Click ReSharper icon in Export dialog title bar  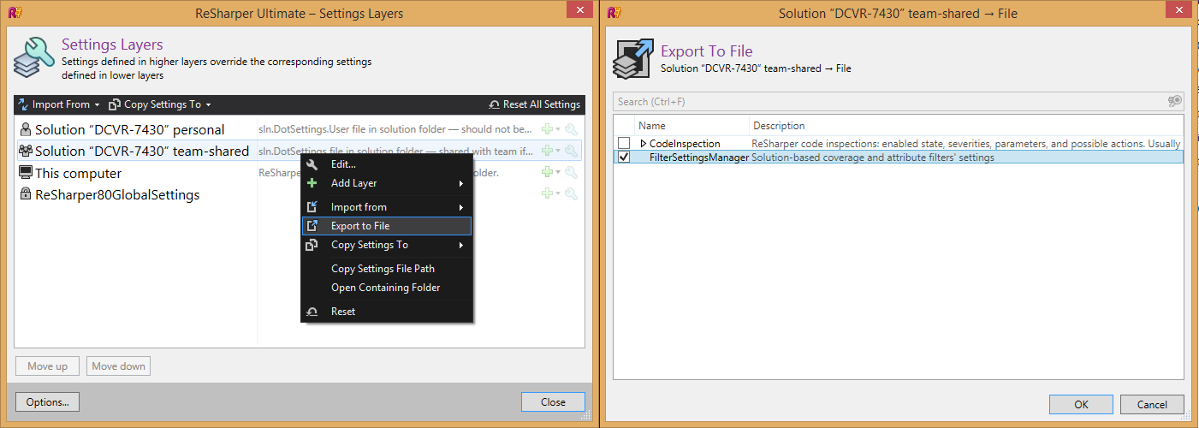coord(614,12)
